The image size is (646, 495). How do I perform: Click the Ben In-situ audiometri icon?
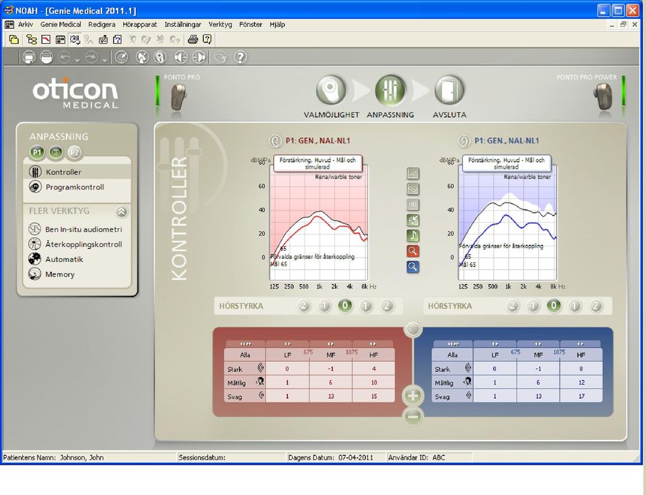[34, 229]
